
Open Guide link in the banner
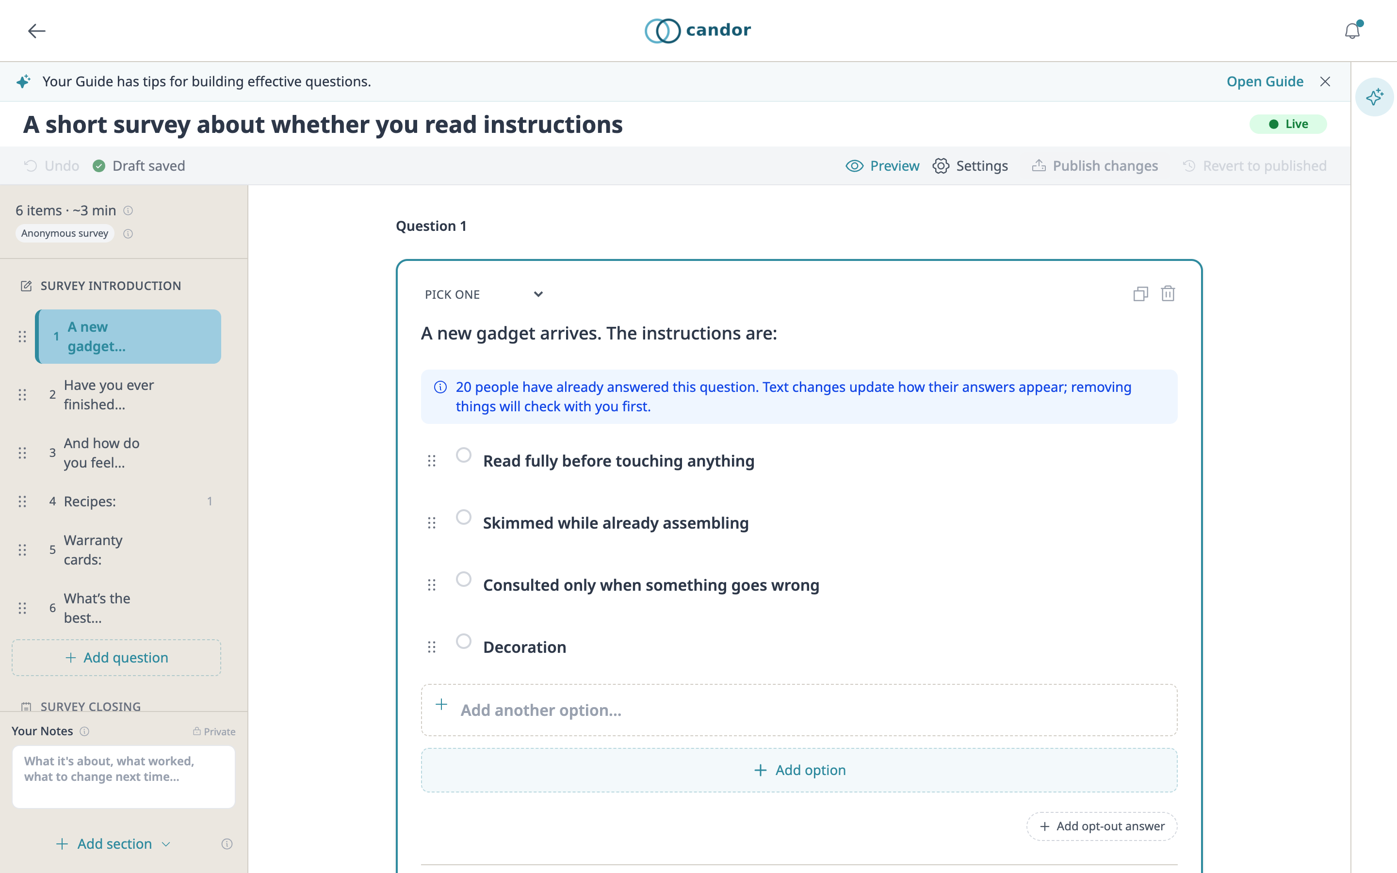click(1265, 81)
